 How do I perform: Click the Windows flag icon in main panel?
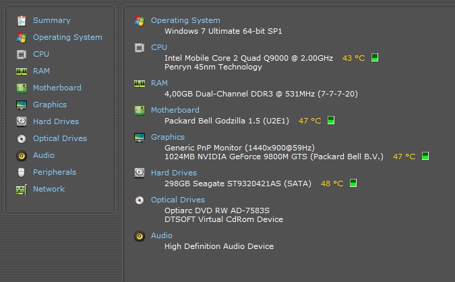[x=140, y=21]
